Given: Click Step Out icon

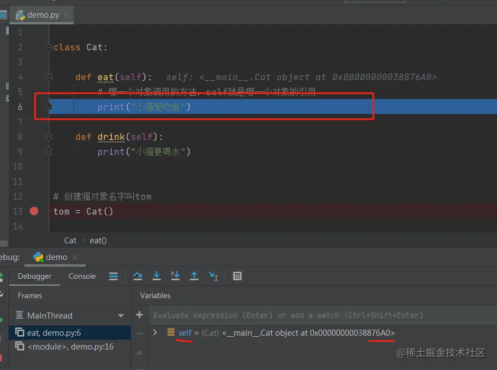Looking at the screenshot, I should coord(194,276).
